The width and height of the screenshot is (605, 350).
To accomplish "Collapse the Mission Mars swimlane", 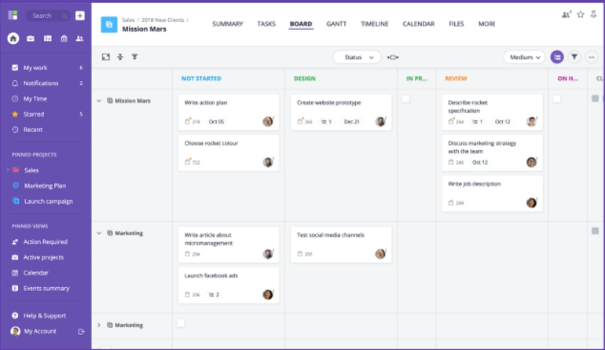I will (99, 101).
